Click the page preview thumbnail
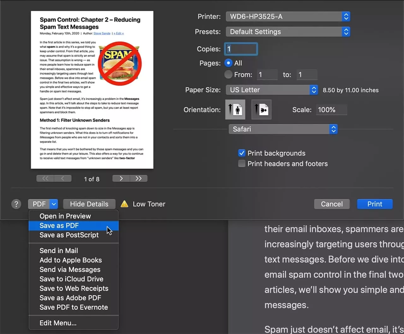404x334 pixels. coord(92,90)
